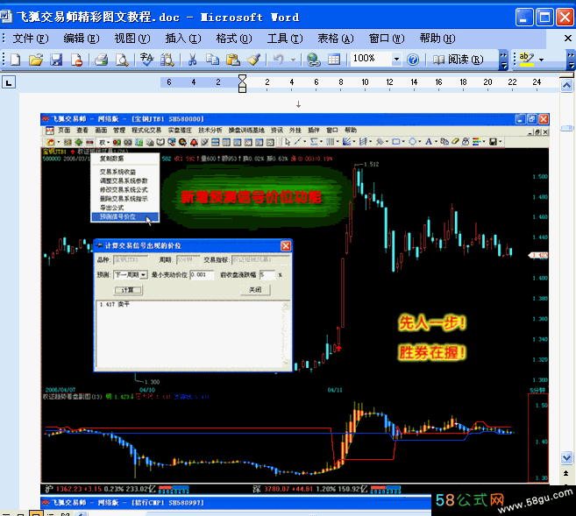Expand Standard toolbar options chevron
The width and height of the screenshot is (576, 516).
503,60
